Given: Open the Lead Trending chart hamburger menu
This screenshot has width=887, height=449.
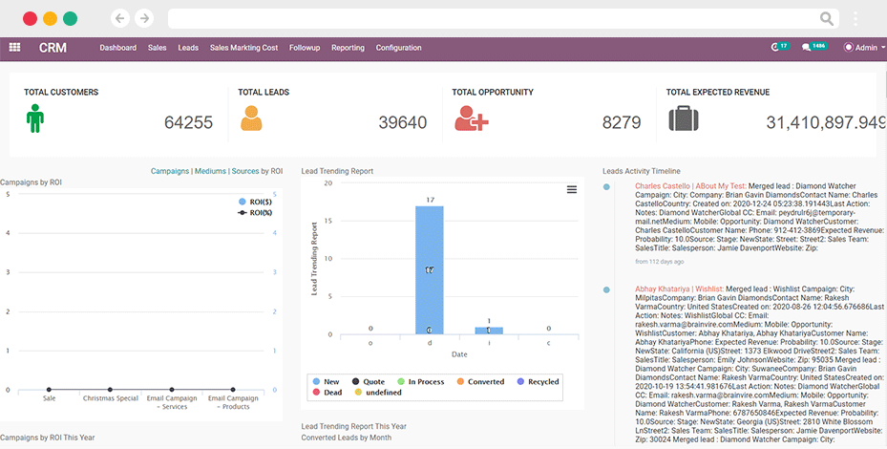Looking at the screenshot, I should click(572, 190).
